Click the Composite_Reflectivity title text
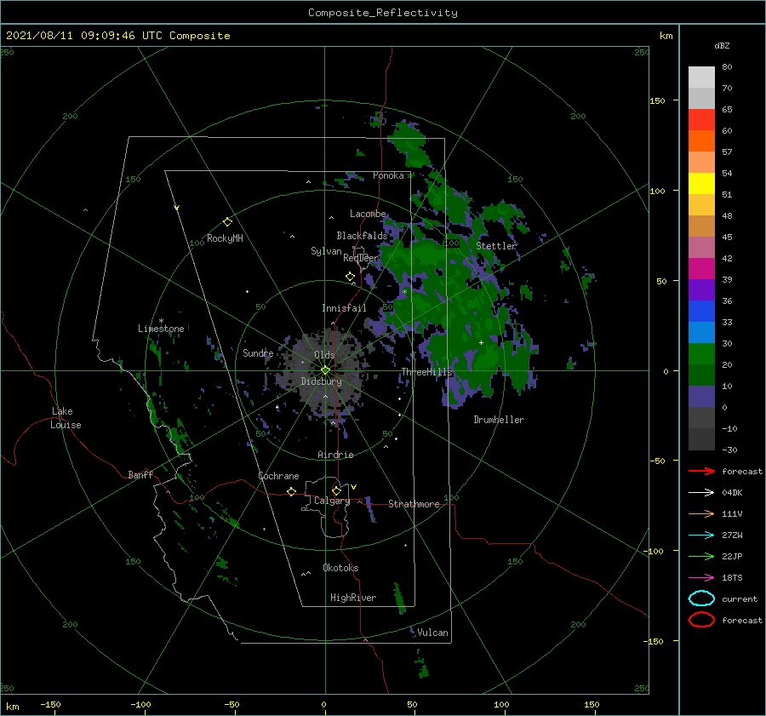The image size is (766, 716). [x=383, y=13]
